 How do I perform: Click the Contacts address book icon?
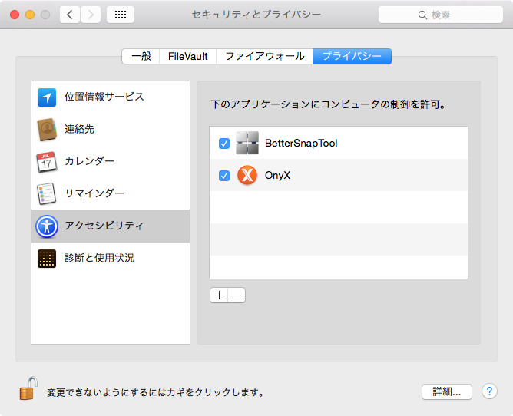(46, 129)
